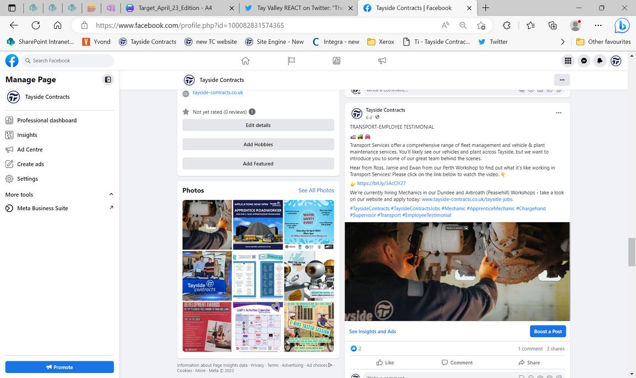Click Add Hobbies button
The height and width of the screenshot is (378, 636).
click(258, 144)
